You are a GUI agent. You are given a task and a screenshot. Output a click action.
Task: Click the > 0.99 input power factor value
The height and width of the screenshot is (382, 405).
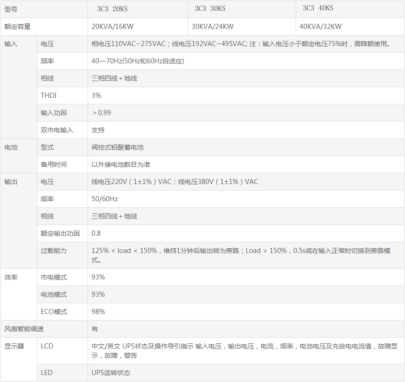tap(101, 113)
